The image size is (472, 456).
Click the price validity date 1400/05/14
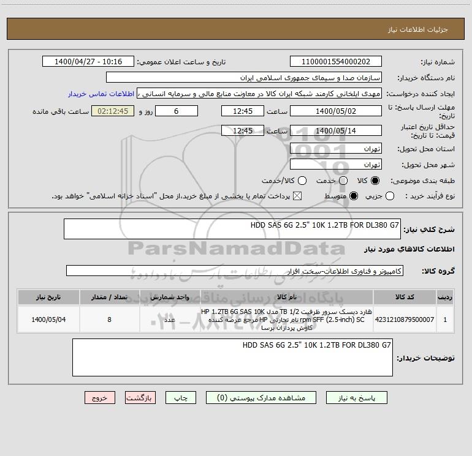336,130
